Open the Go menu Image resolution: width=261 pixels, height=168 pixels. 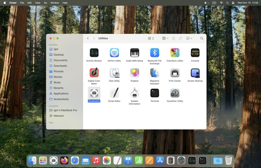coord(45,3)
